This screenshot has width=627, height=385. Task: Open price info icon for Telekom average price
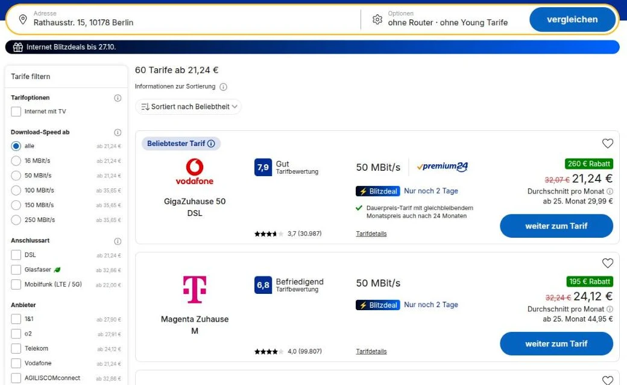pyautogui.click(x=610, y=309)
